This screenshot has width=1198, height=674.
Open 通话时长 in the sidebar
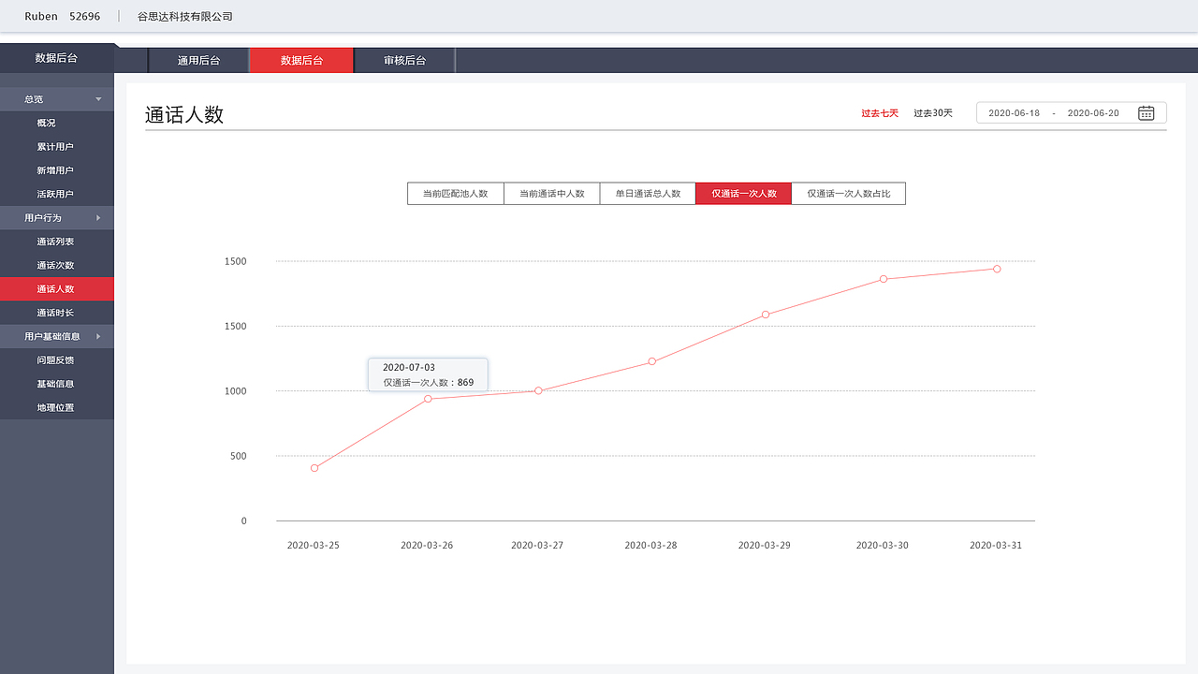click(57, 313)
